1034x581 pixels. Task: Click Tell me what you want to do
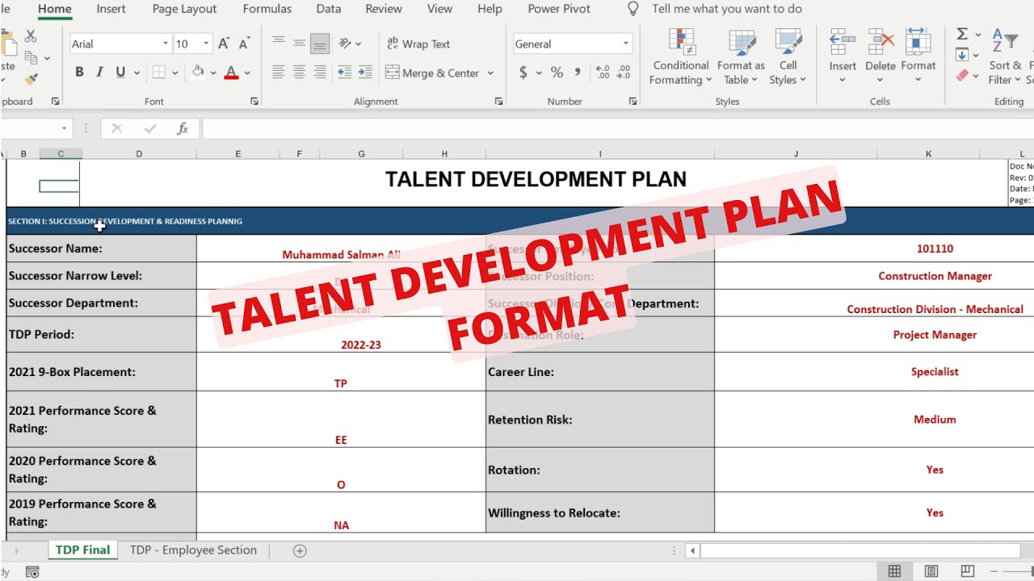point(727,9)
